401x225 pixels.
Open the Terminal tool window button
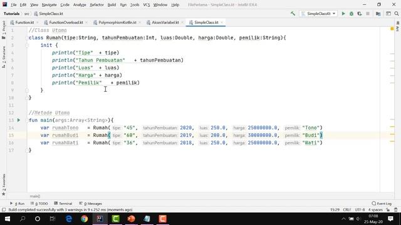(63, 204)
